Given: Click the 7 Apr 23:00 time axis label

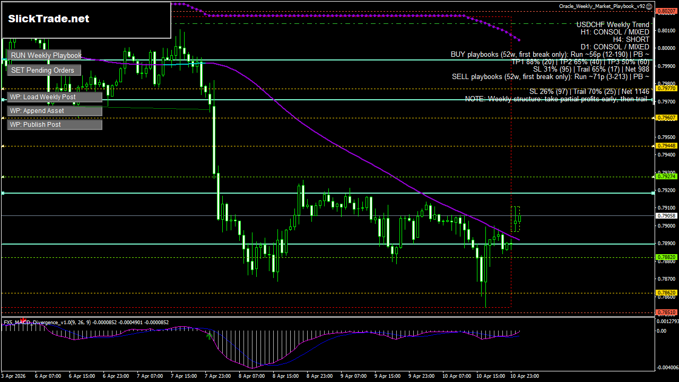Looking at the screenshot, I should coord(218,376).
